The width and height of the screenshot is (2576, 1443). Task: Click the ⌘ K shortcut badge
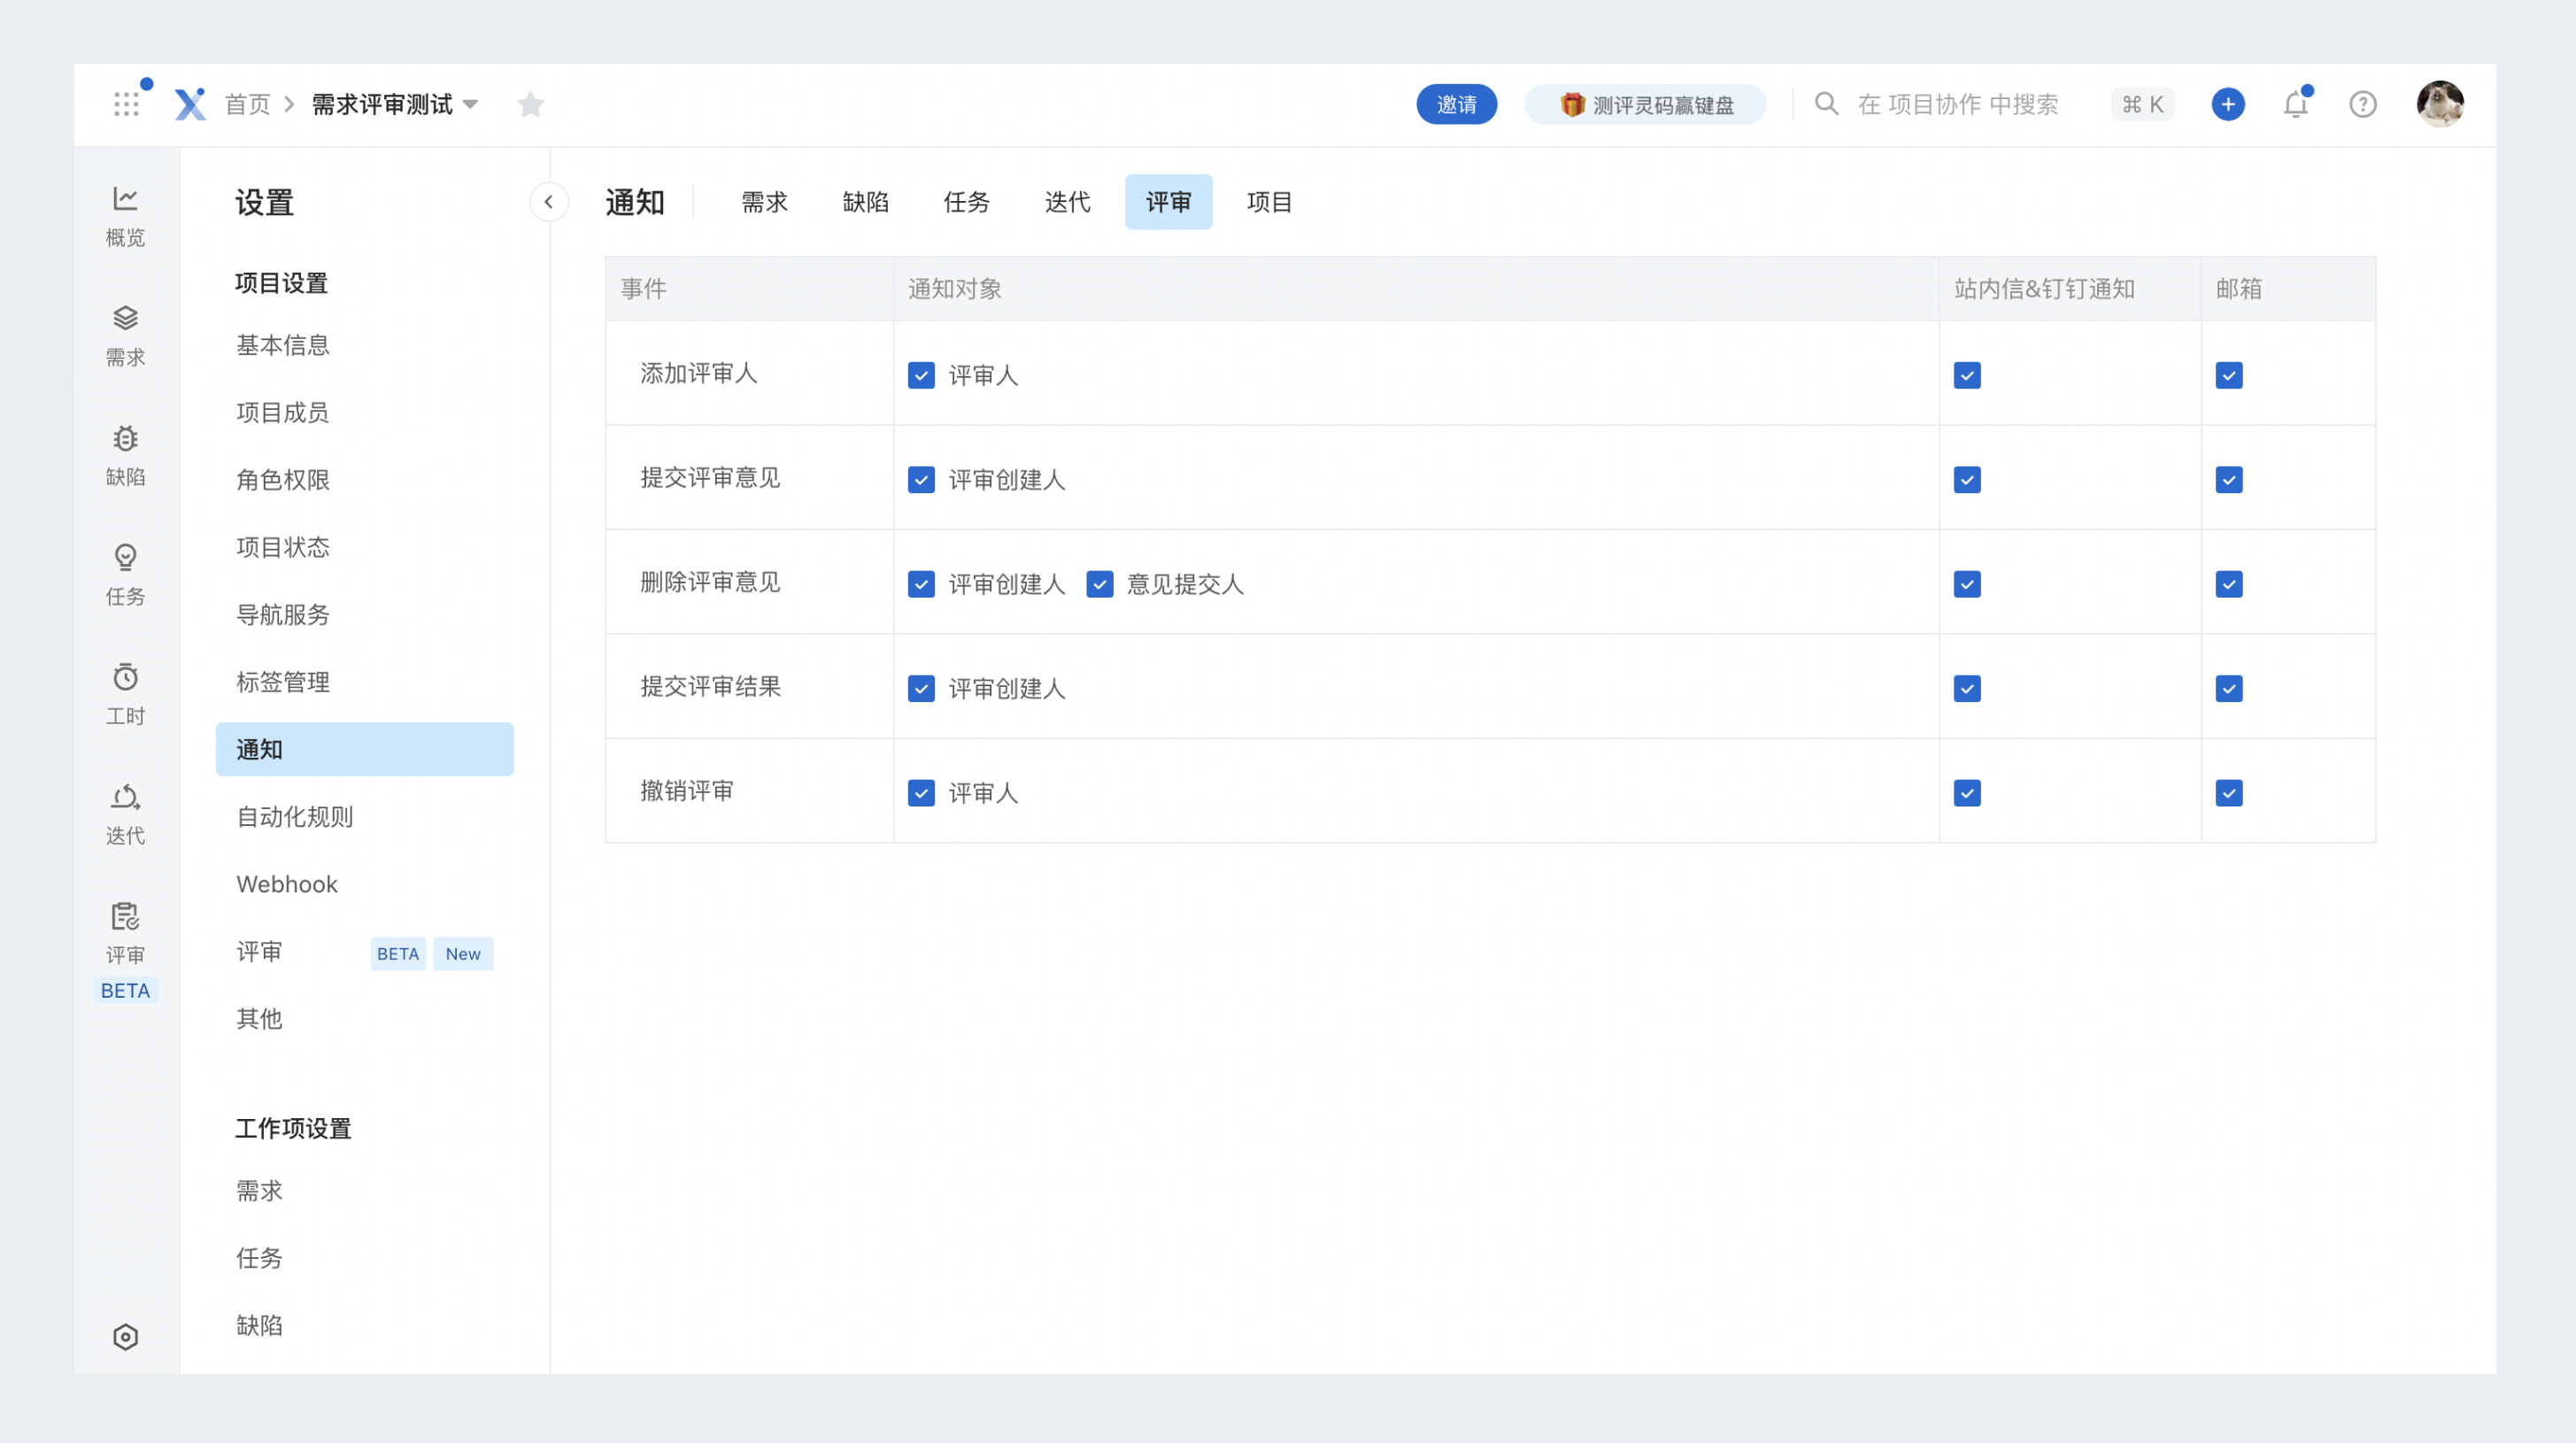[2143, 104]
